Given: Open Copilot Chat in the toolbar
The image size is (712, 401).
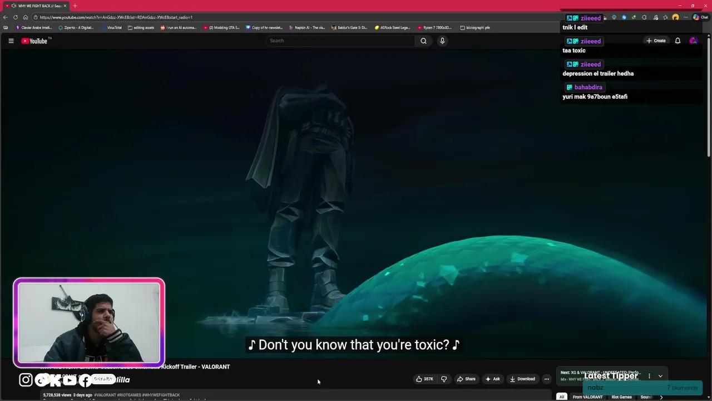Looking at the screenshot, I should point(700,17).
